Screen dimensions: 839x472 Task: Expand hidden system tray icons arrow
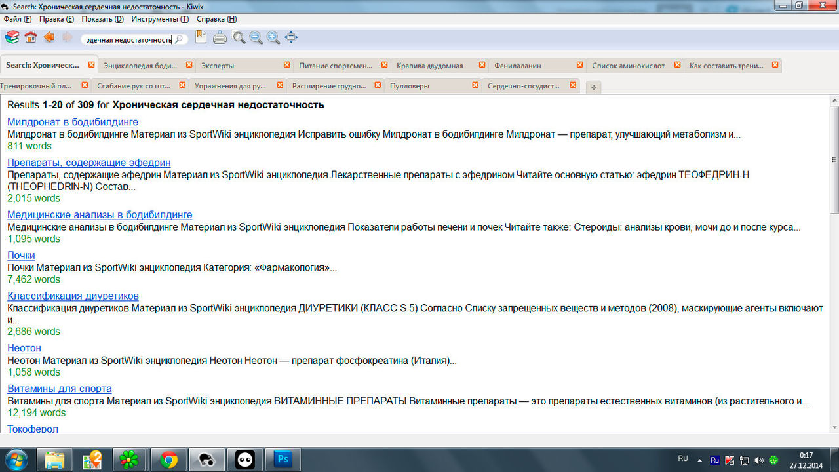[699, 460]
